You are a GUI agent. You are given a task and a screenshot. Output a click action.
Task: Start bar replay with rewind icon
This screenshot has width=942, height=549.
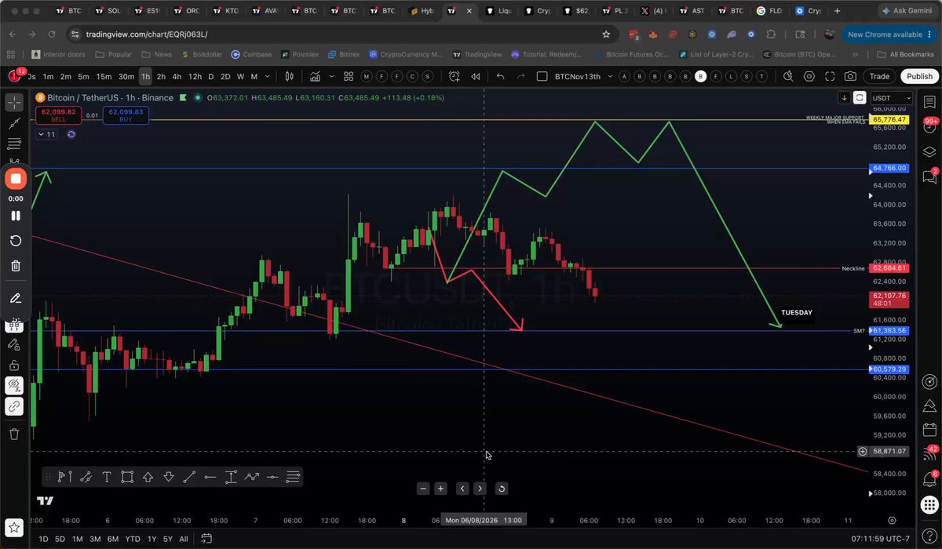475,76
